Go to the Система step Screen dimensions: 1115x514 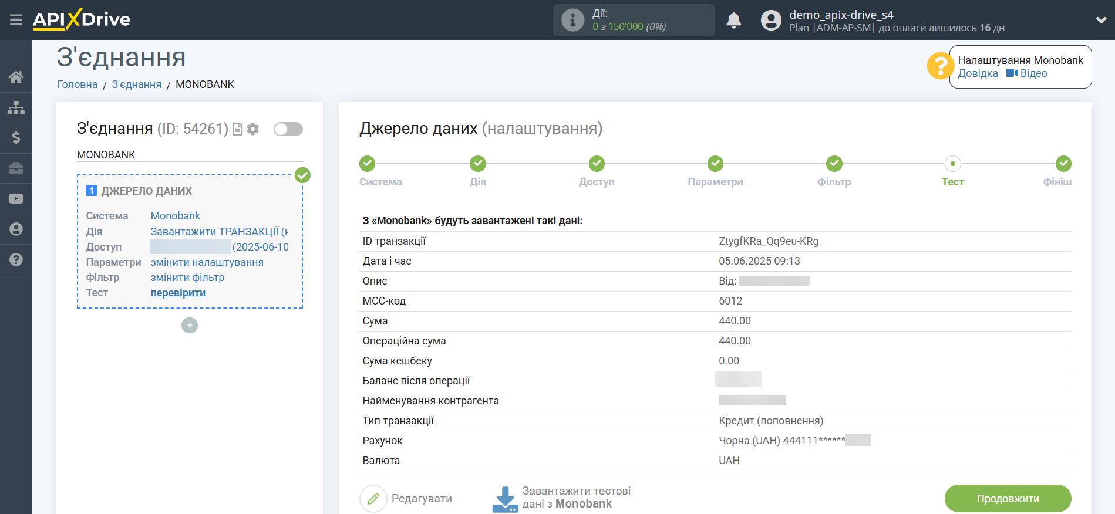pos(368,164)
